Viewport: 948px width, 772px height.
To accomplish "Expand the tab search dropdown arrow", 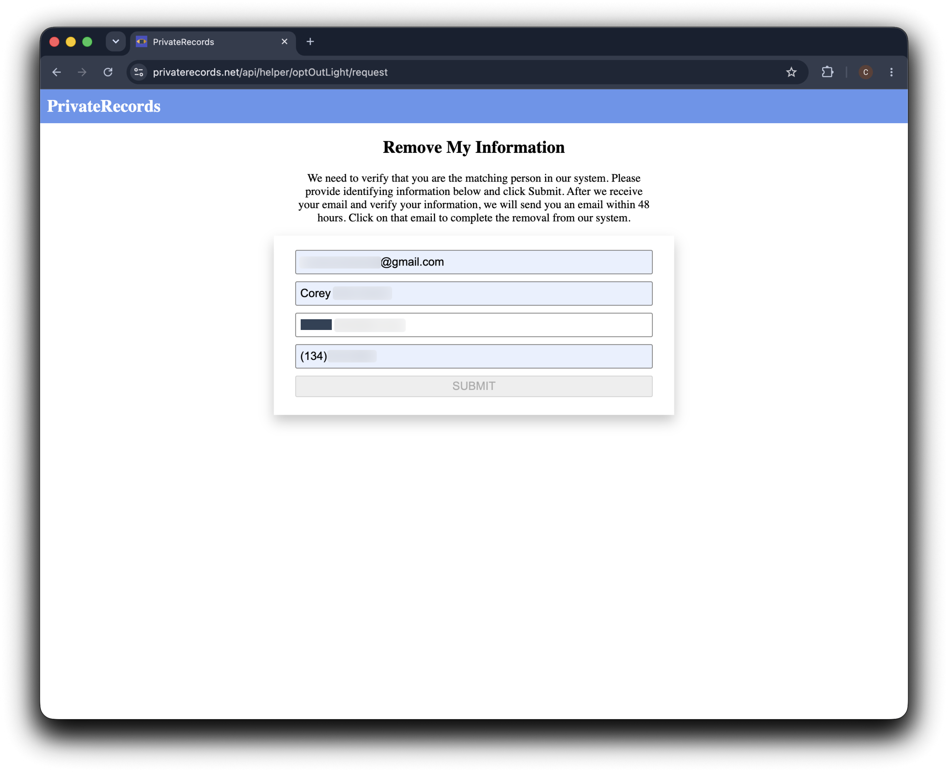I will (x=116, y=42).
